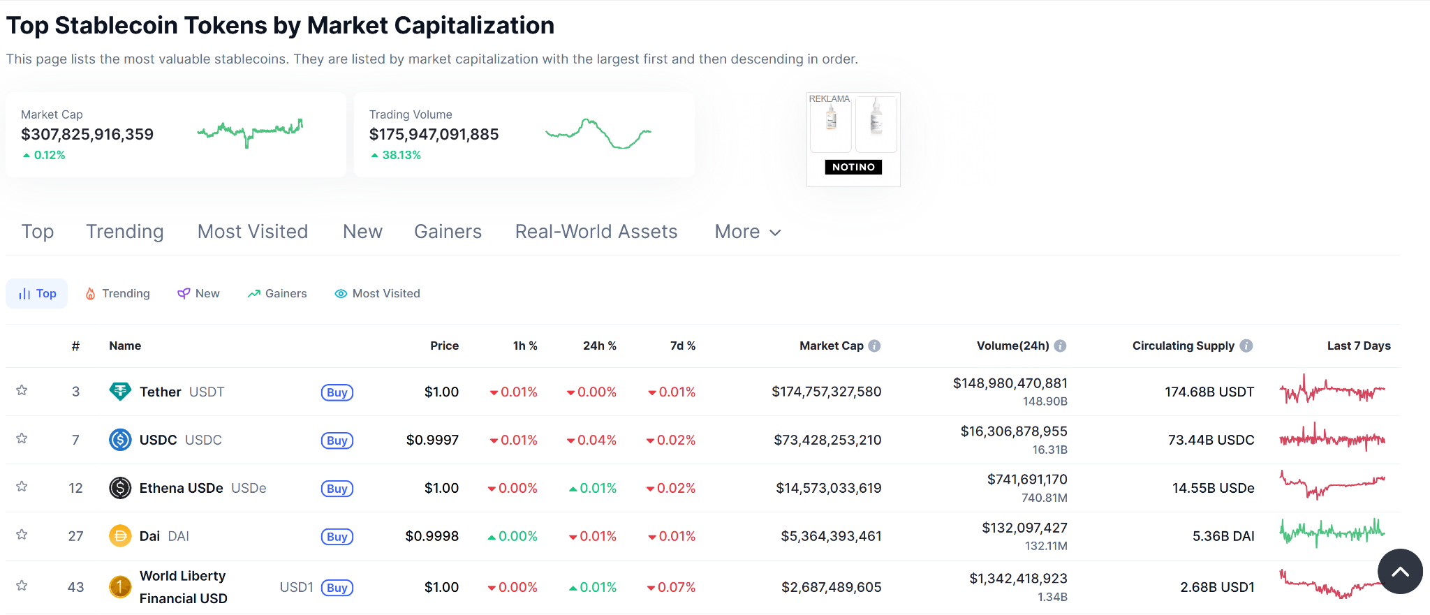
Task: Select the Gainers filter with arrow icon
Action: (x=277, y=294)
